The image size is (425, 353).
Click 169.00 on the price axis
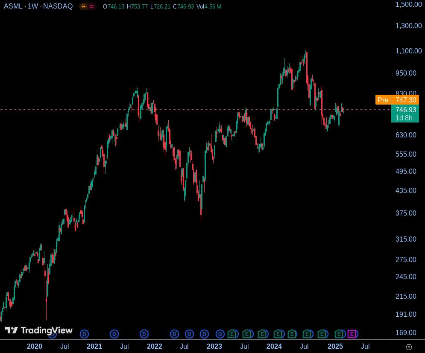click(x=406, y=333)
